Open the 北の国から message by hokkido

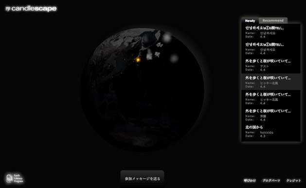pyautogui.click(x=271, y=132)
